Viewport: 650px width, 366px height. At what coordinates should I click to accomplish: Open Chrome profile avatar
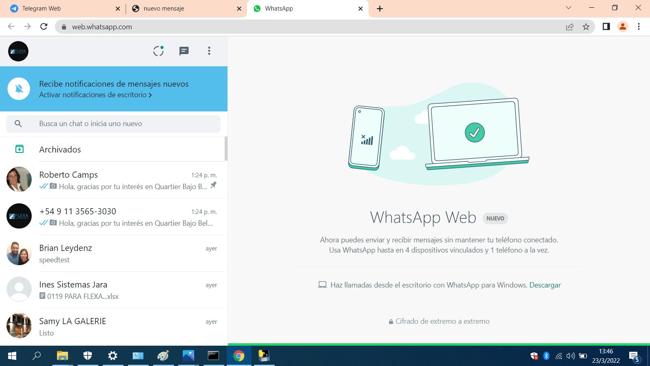click(x=622, y=26)
